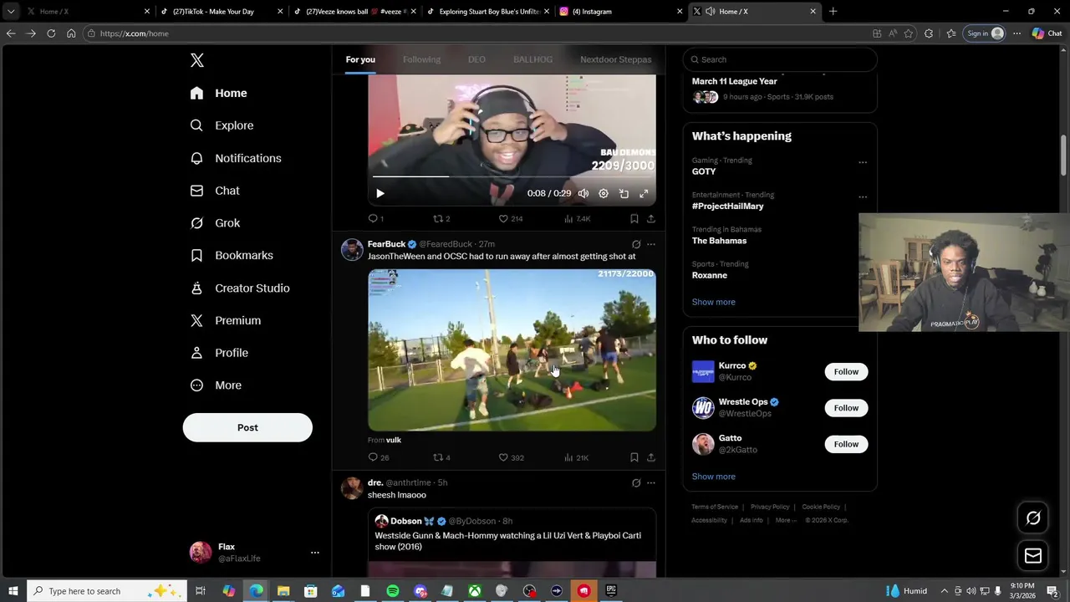Open Grok explain icon on FearBuck post
Image resolution: width=1070 pixels, height=602 pixels.
tap(636, 244)
